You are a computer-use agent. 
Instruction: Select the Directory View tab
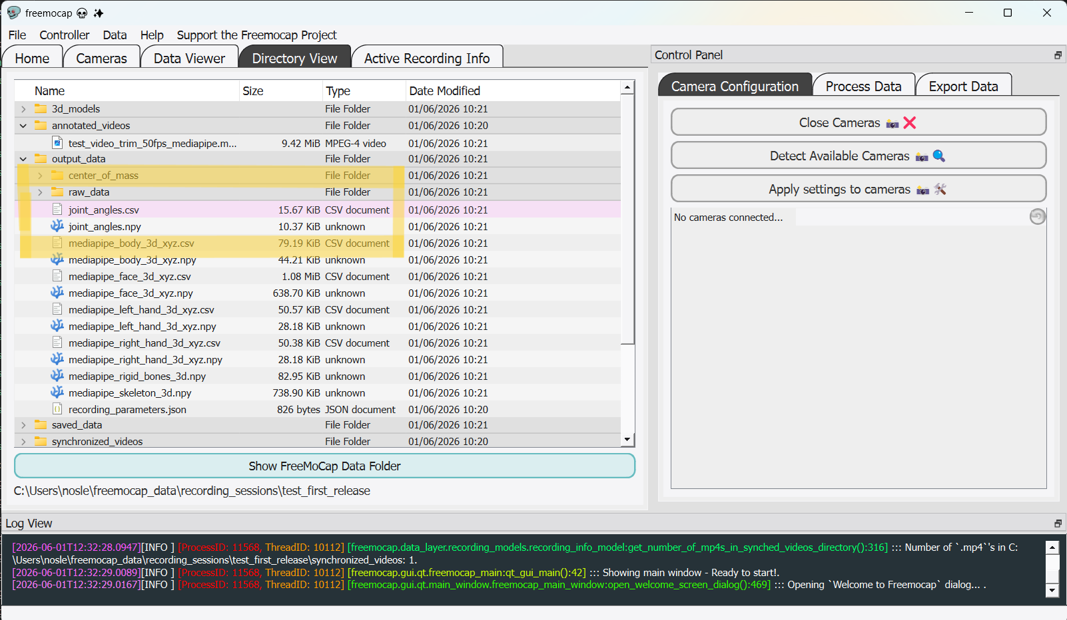(x=294, y=59)
